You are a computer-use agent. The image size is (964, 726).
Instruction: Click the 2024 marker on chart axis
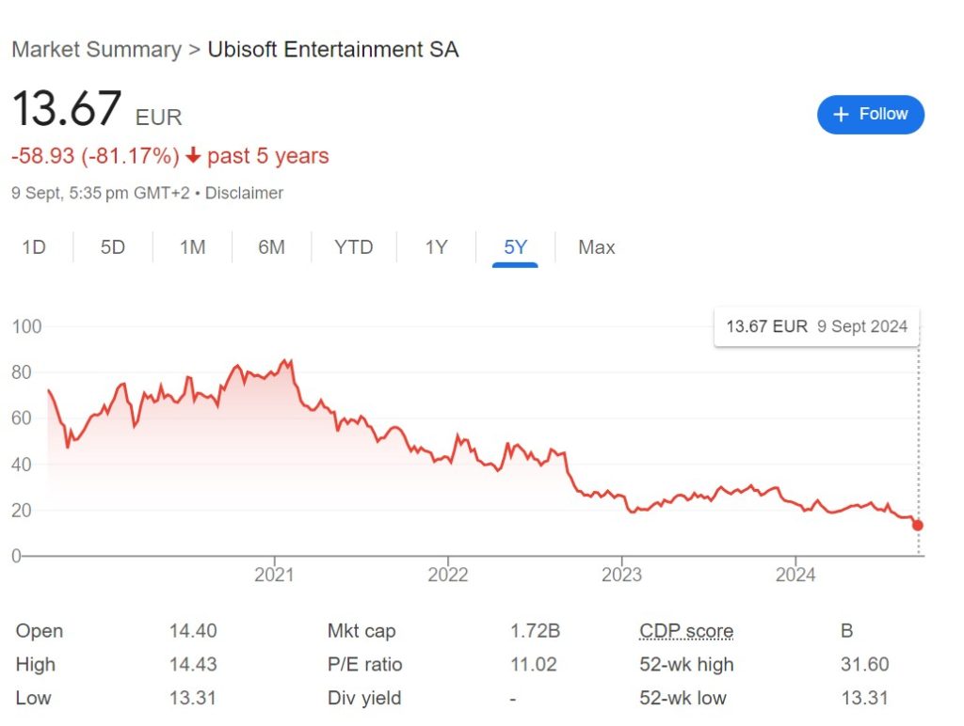pos(795,574)
